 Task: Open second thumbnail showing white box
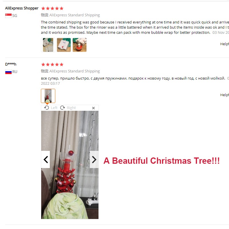point(64,45)
